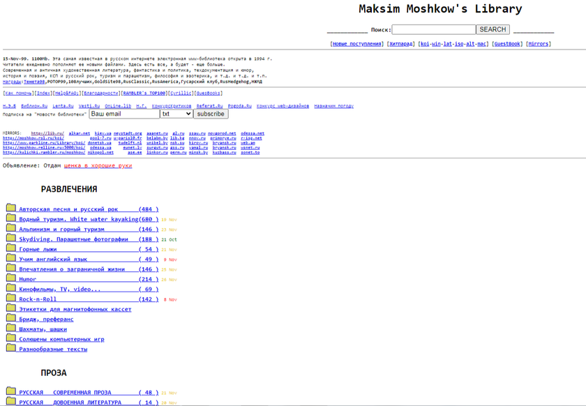Click folder icon beside Солюшены компьютерных игр

[11, 338]
